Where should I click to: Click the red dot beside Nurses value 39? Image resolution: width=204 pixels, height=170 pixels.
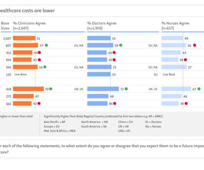pyautogui.click(x=186, y=103)
